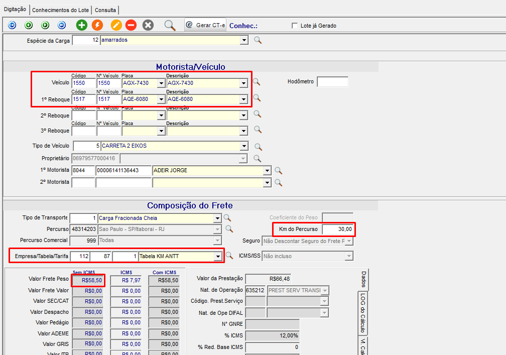The height and width of the screenshot is (355, 506).
Task: Open search via toolbar magnifier icon
Action: click(170, 25)
